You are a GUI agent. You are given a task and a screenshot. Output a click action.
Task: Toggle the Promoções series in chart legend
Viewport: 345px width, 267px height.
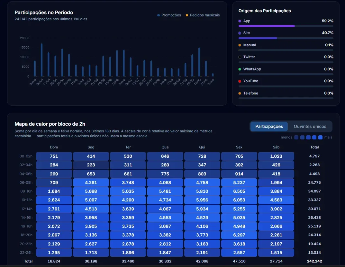[169, 15]
